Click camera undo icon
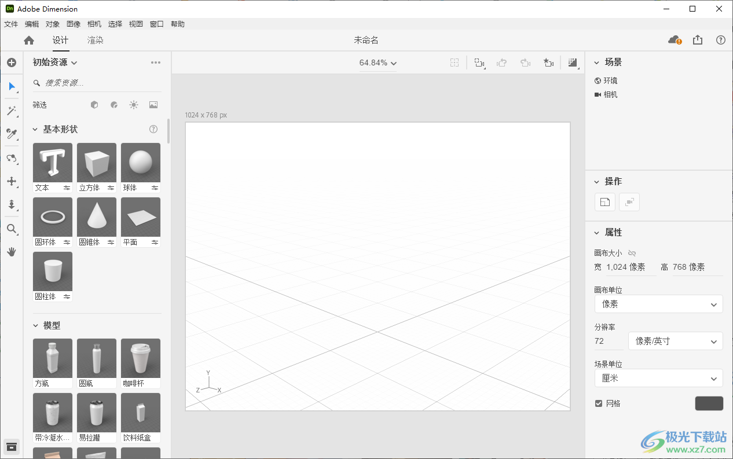The height and width of the screenshot is (459, 733). (503, 63)
